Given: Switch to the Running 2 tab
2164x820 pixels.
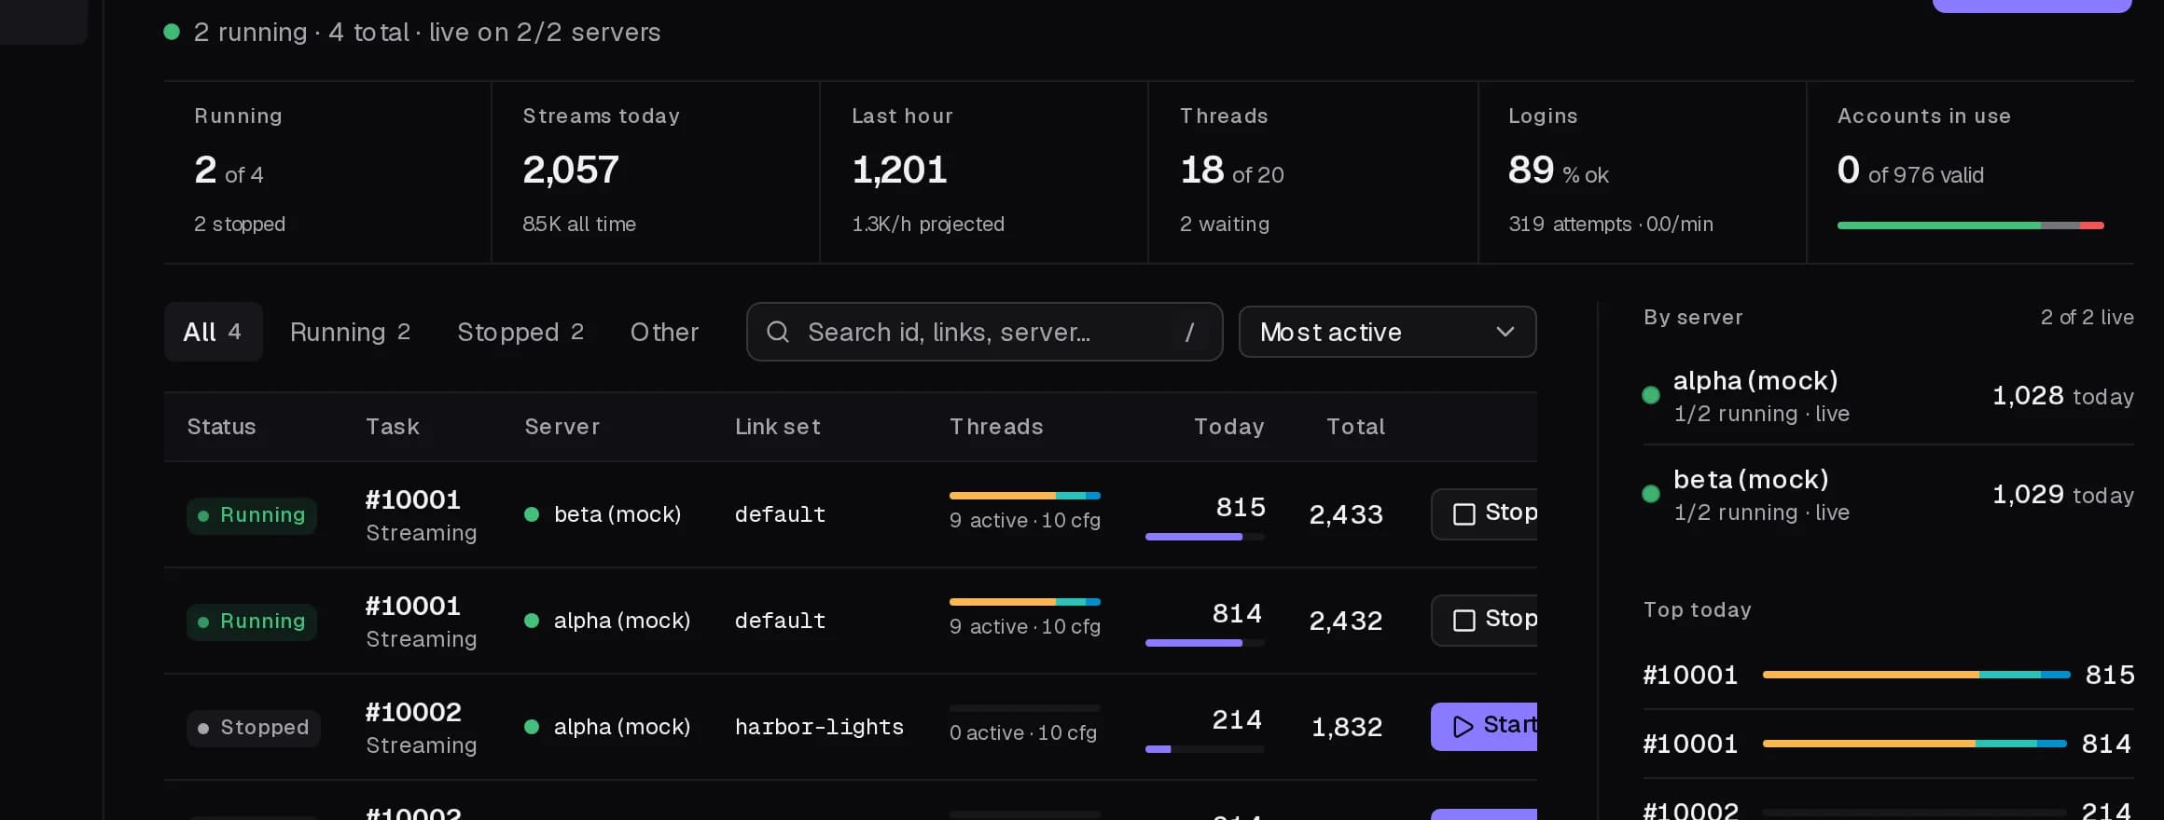Looking at the screenshot, I should click(x=350, y=332).
